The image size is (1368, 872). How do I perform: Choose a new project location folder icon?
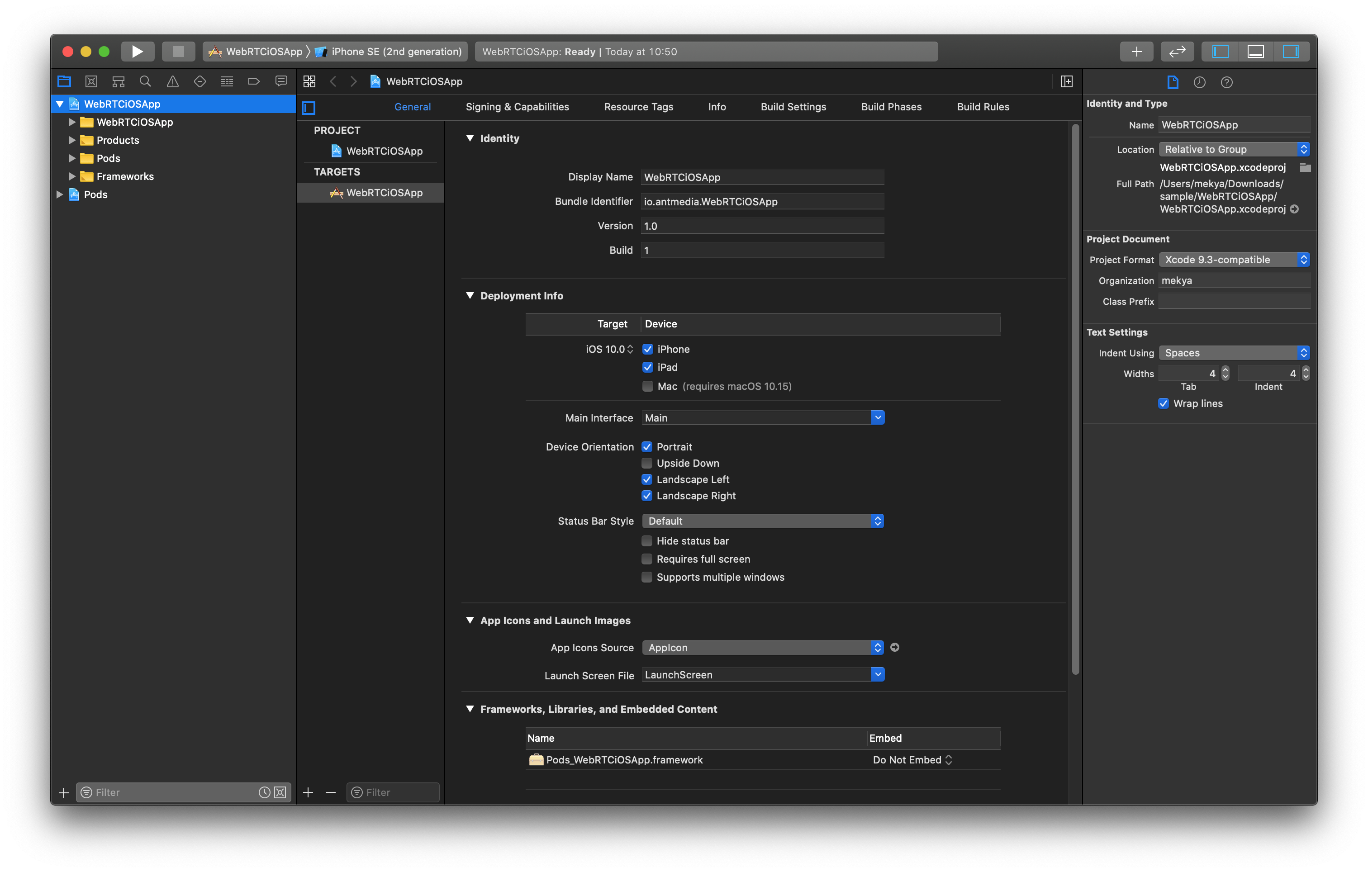[1305, 167]
